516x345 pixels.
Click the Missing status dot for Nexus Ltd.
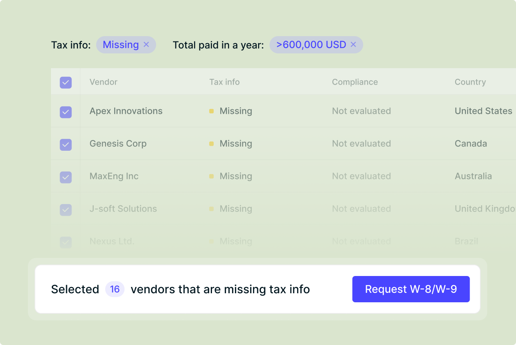point(212,241)
